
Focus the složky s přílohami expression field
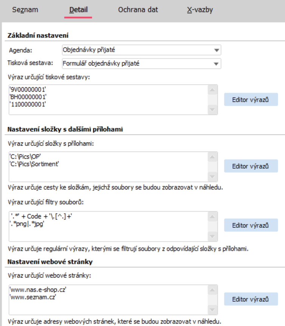coord(108,166)
